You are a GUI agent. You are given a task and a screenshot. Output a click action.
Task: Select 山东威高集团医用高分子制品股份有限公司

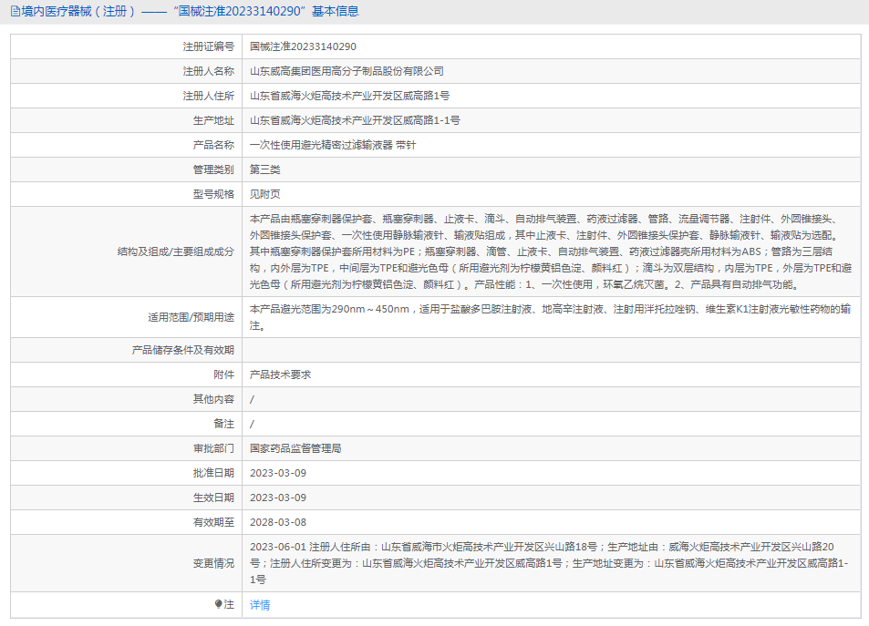pyautogui.click(x=347, y=71)
